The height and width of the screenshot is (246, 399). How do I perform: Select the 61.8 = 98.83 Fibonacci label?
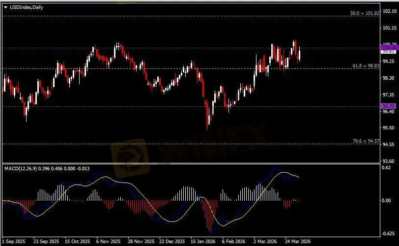click(x=366, y=66)
